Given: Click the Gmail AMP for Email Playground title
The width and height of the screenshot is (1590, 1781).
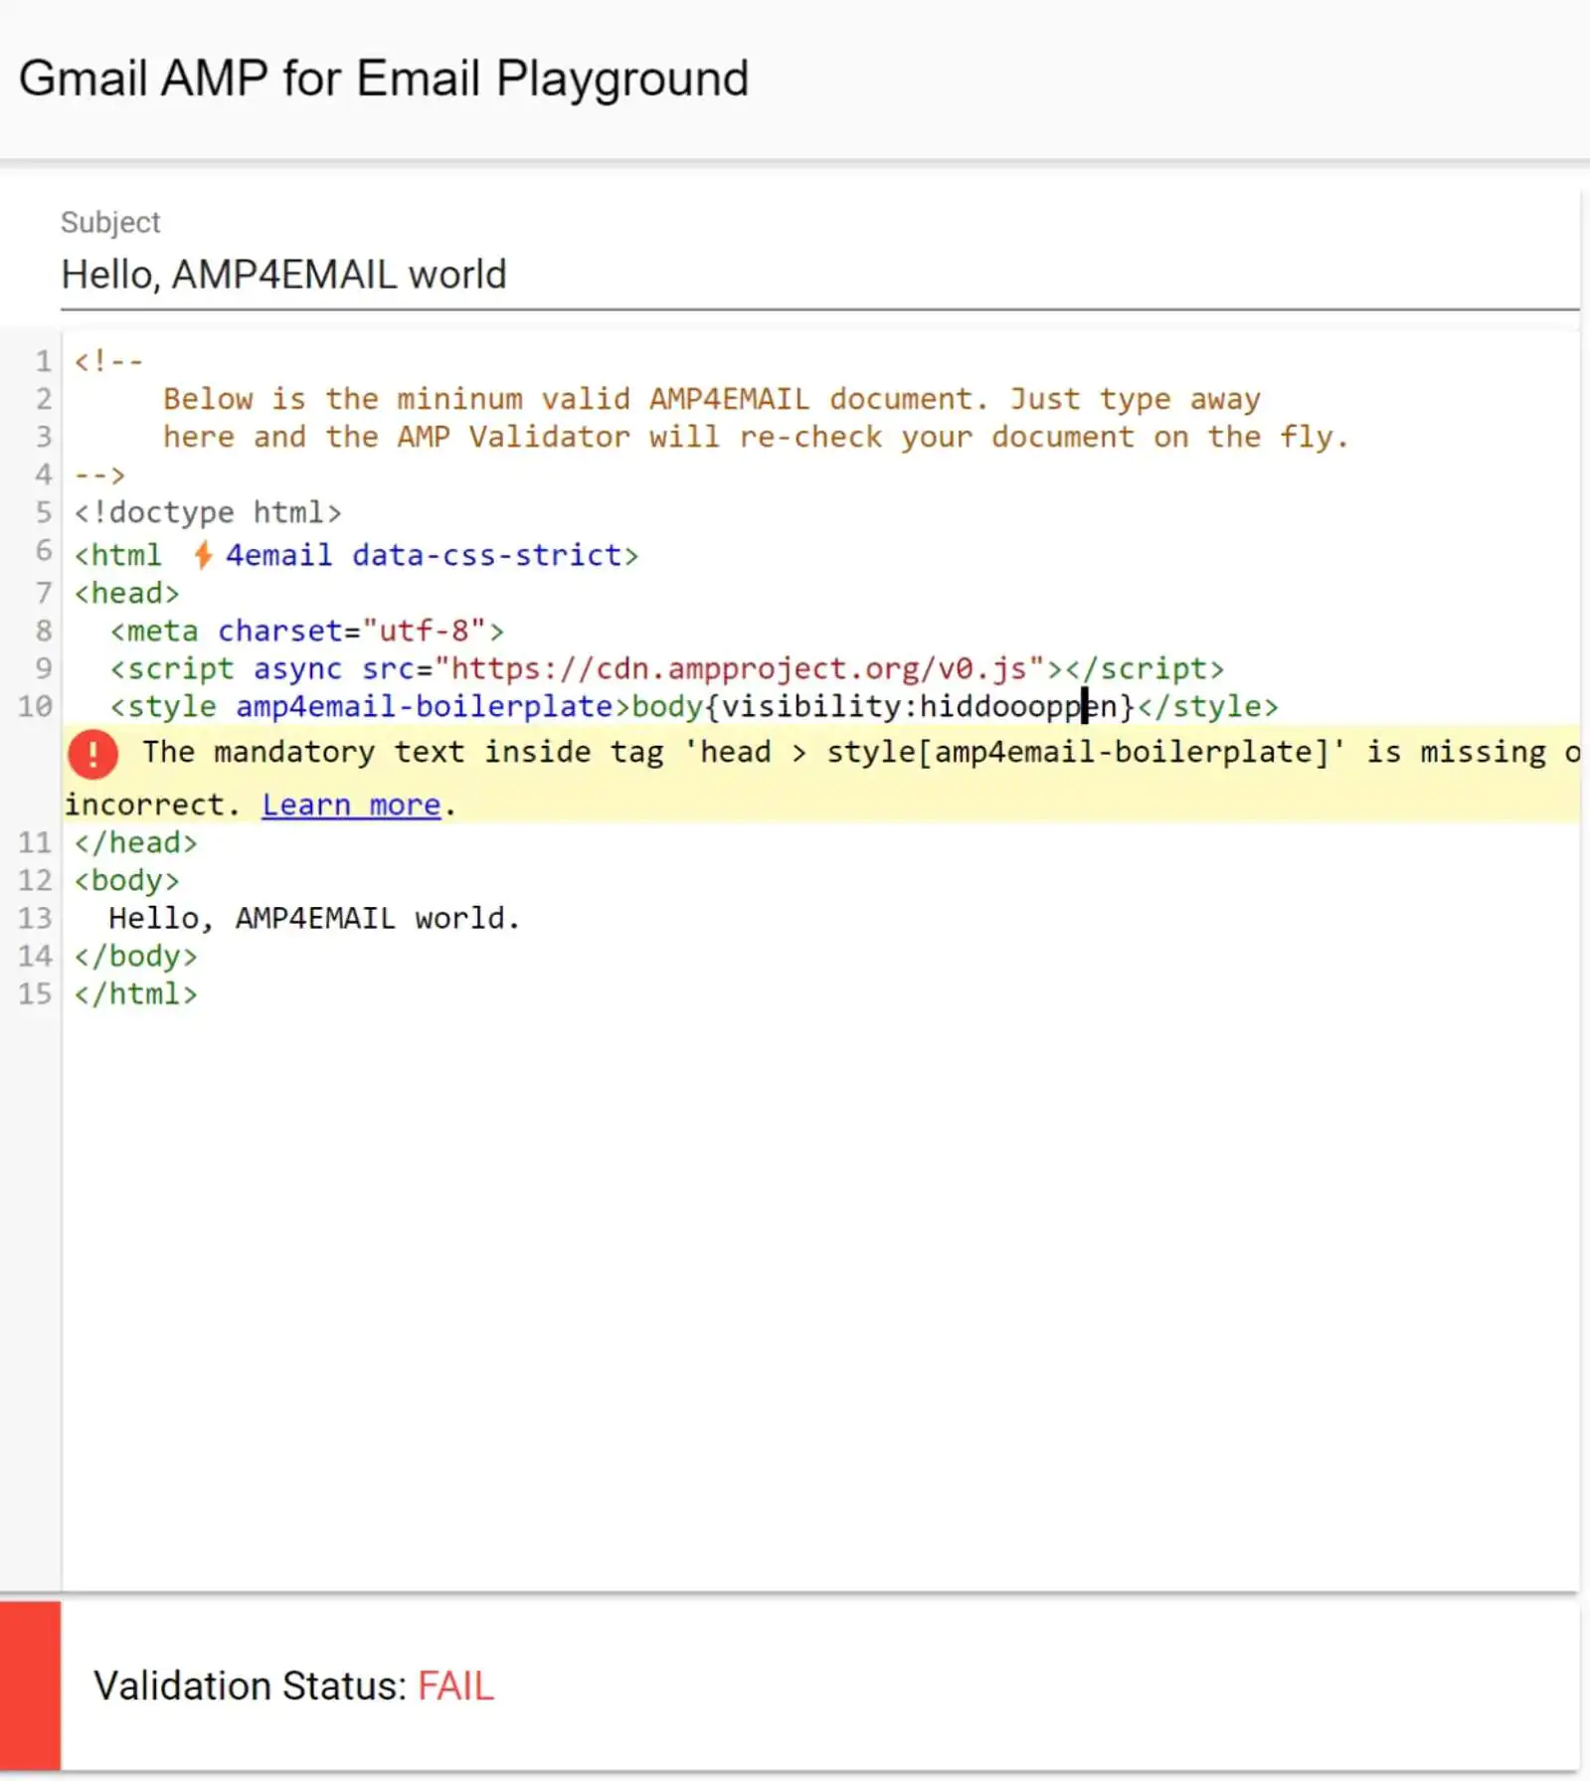Looking at the screenshot, I should point(384,79).
